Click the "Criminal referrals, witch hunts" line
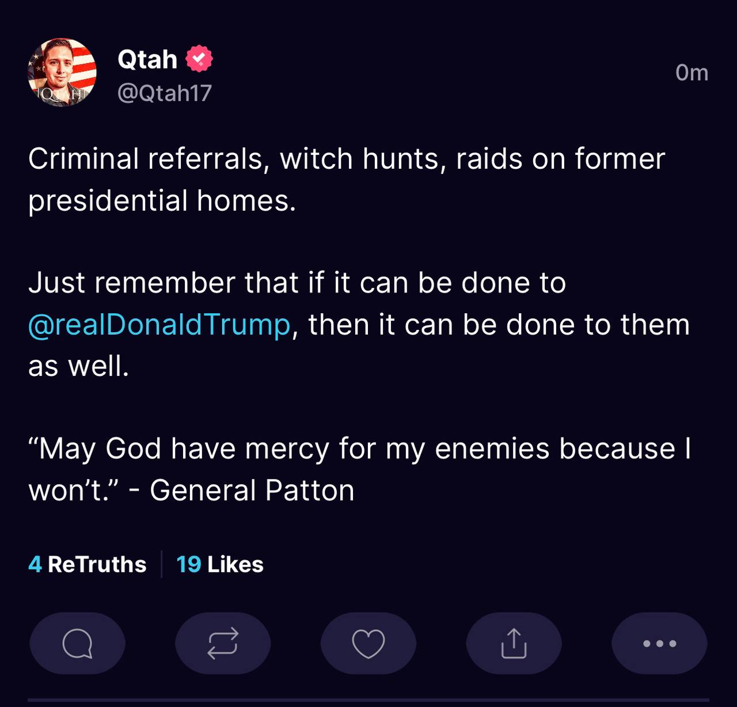Screen dimensions: 737x707 (x=346, y=159)
